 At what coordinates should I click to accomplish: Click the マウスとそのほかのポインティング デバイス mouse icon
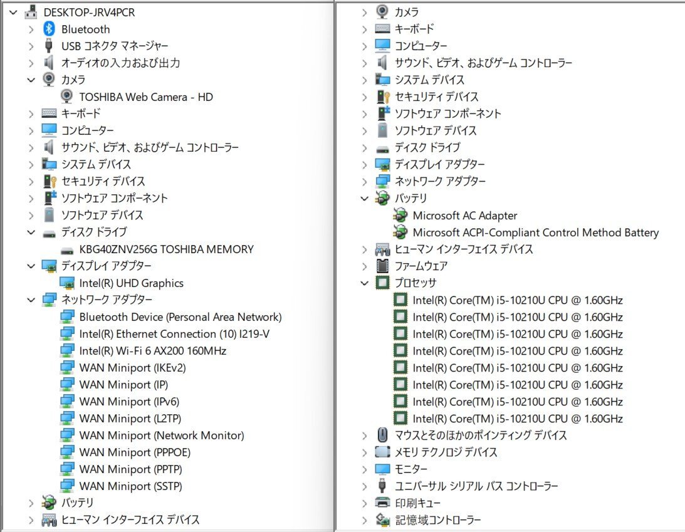tap(382, 435)
